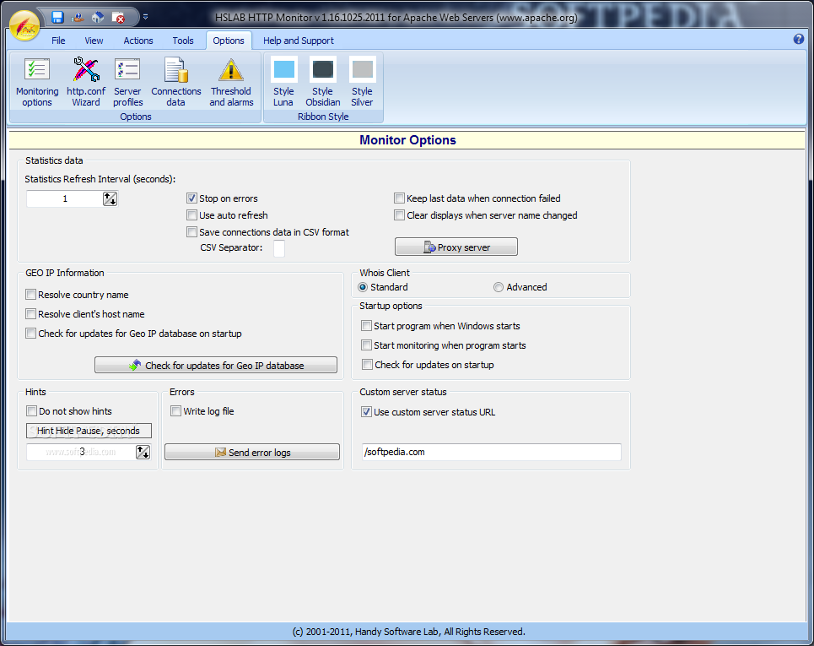Screen dimensions: 814x646
Task: Open Server profiles
Action: [x=127, y=82]
